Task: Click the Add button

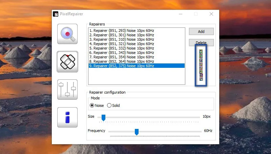Action: (x=201, y=32)
